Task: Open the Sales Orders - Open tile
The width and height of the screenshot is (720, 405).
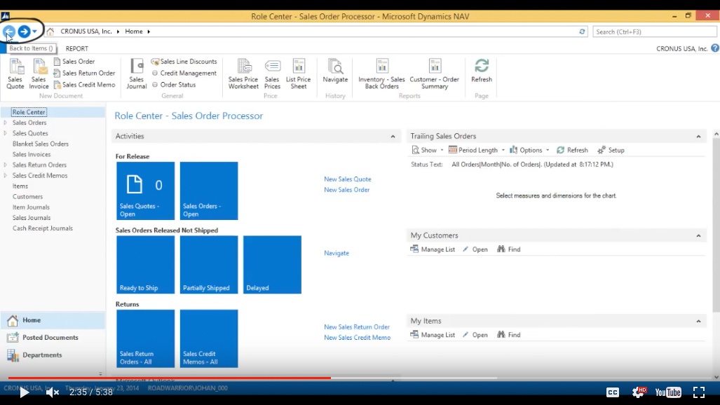Action: pos(209,191)
